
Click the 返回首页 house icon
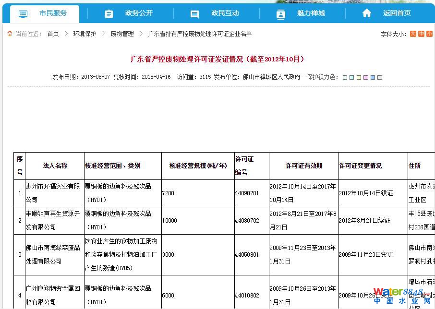click(367, 13)
